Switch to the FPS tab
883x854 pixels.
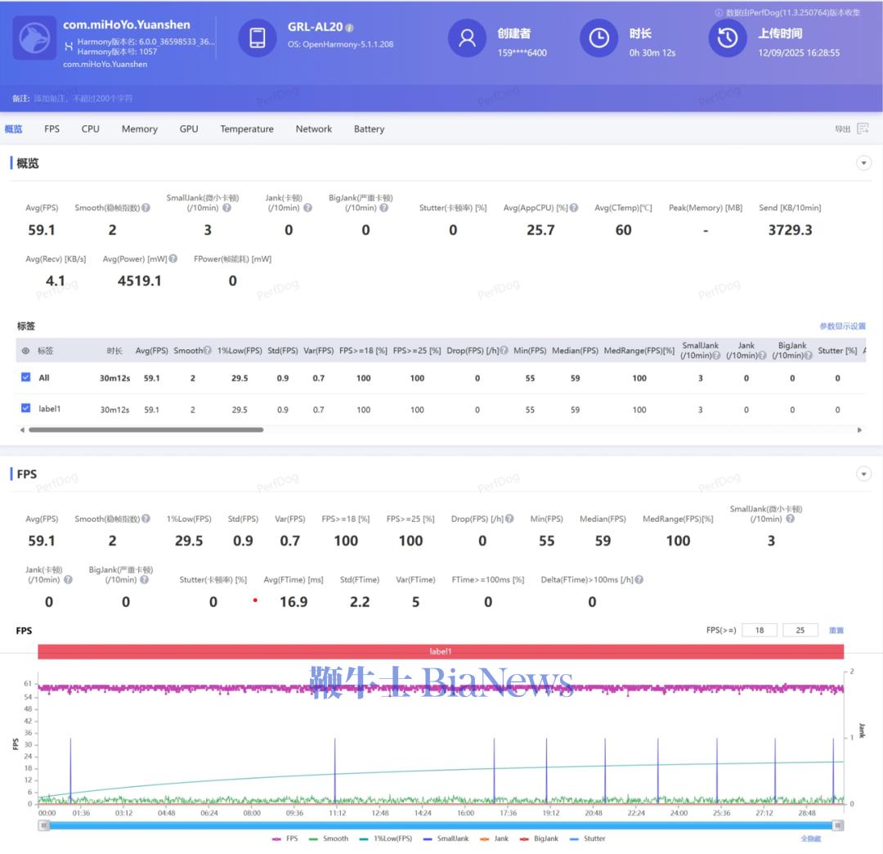[52, 129]
